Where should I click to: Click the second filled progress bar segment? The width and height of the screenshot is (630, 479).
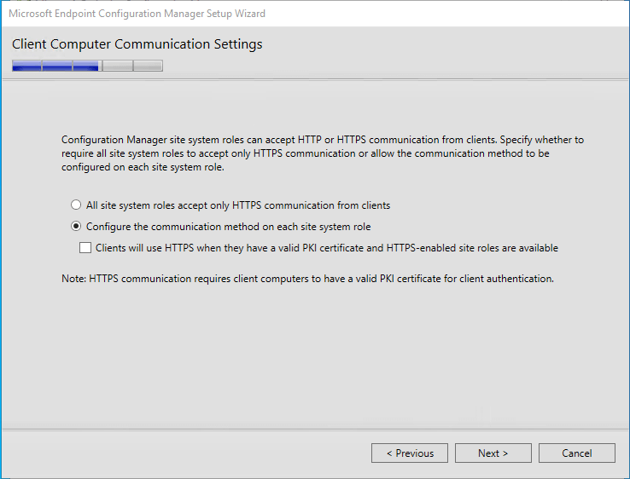57,66
